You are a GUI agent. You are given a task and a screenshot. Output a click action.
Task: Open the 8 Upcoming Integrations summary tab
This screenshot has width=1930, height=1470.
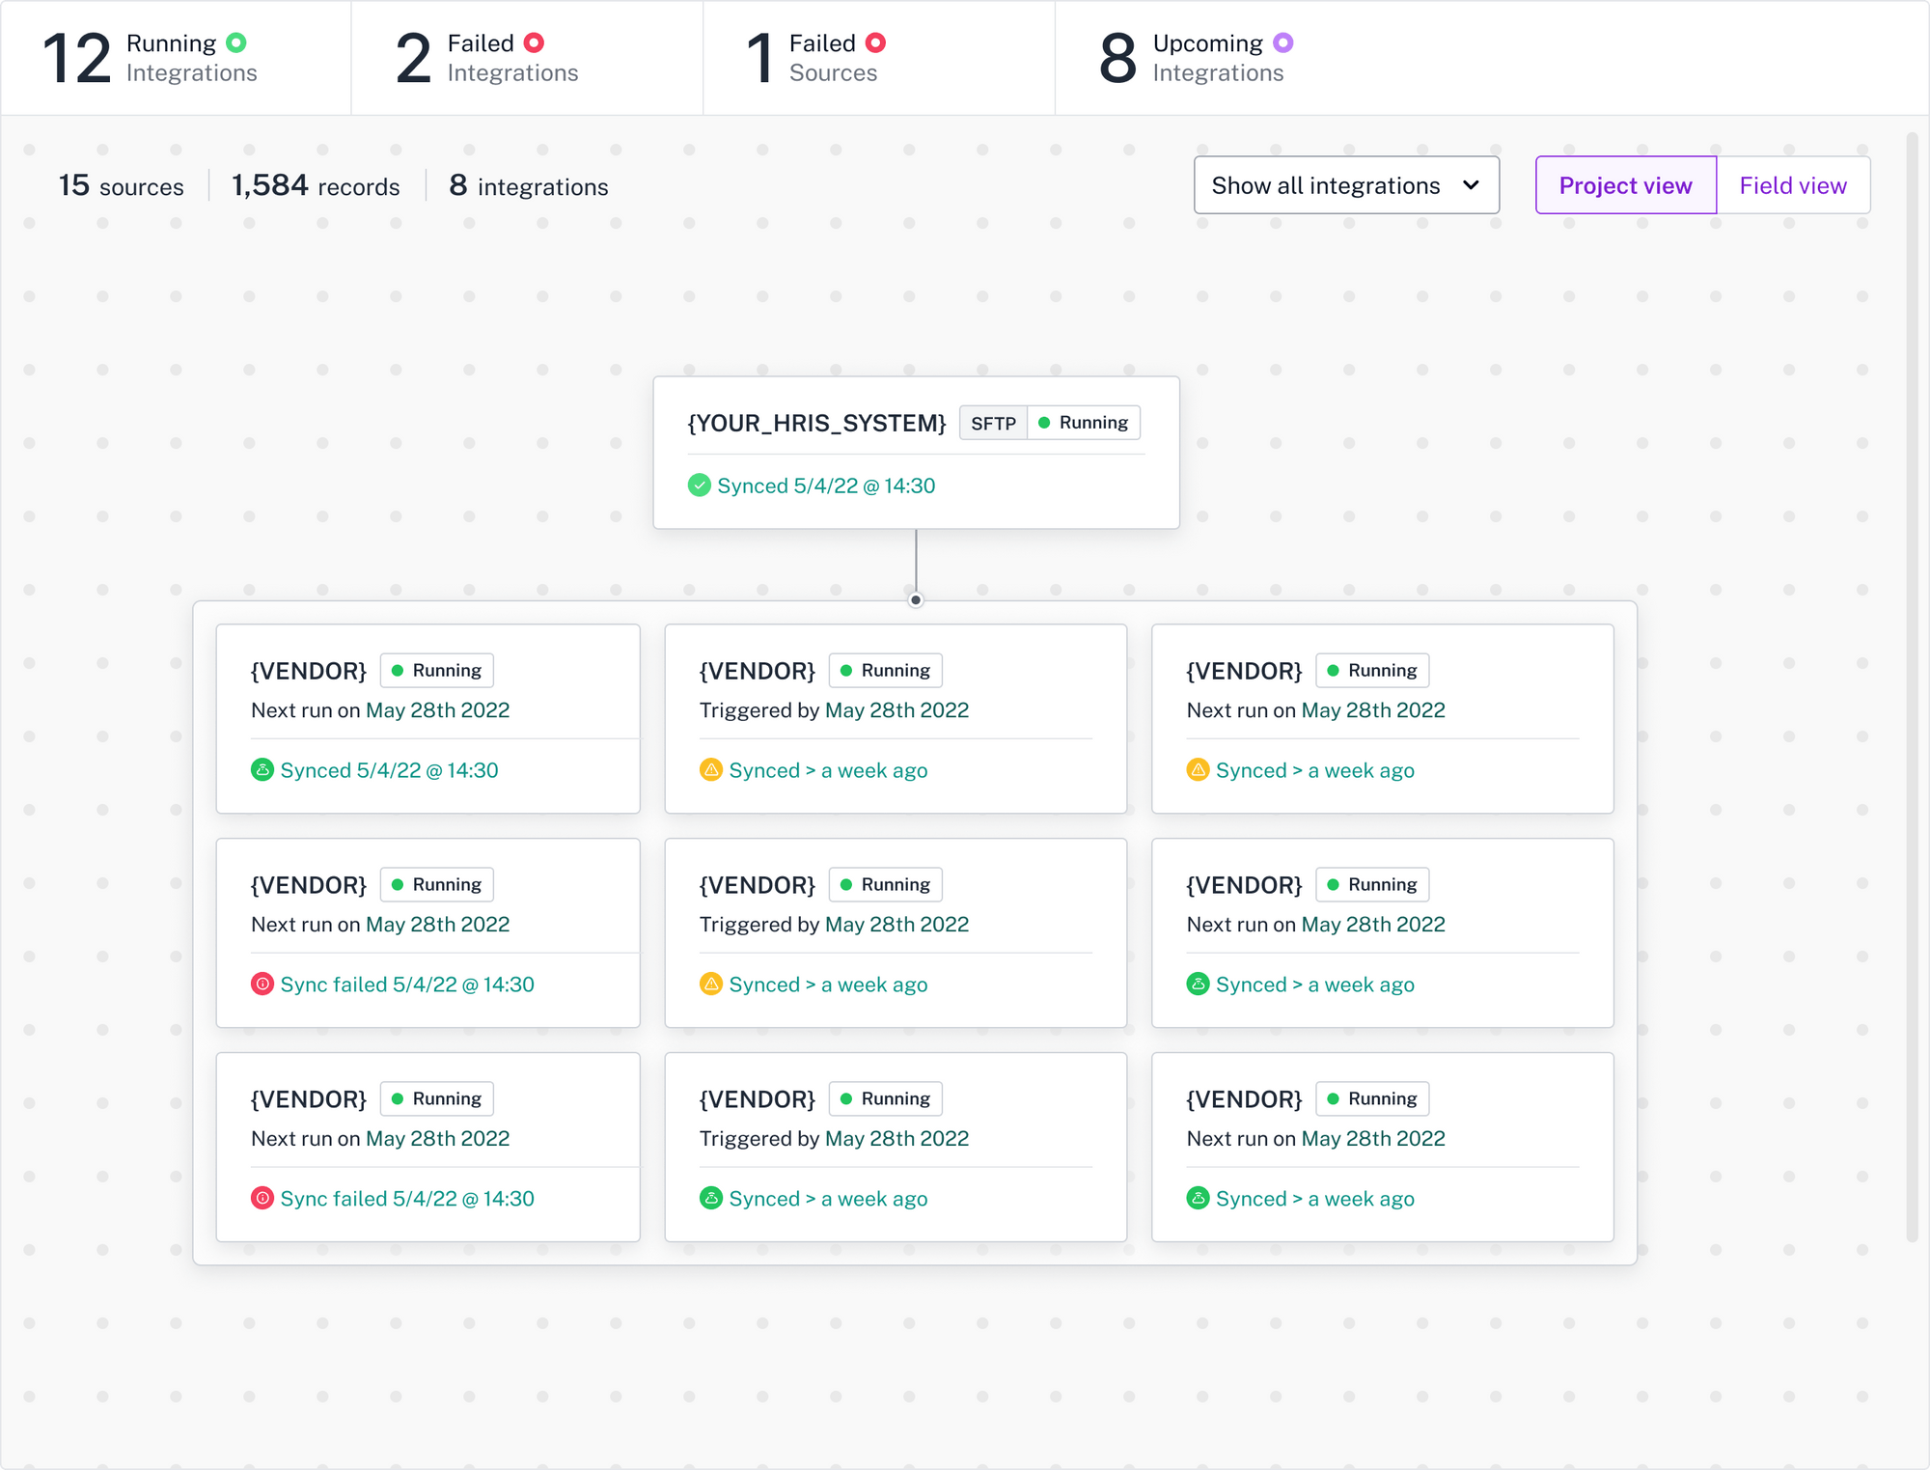tap(1196, 58)
